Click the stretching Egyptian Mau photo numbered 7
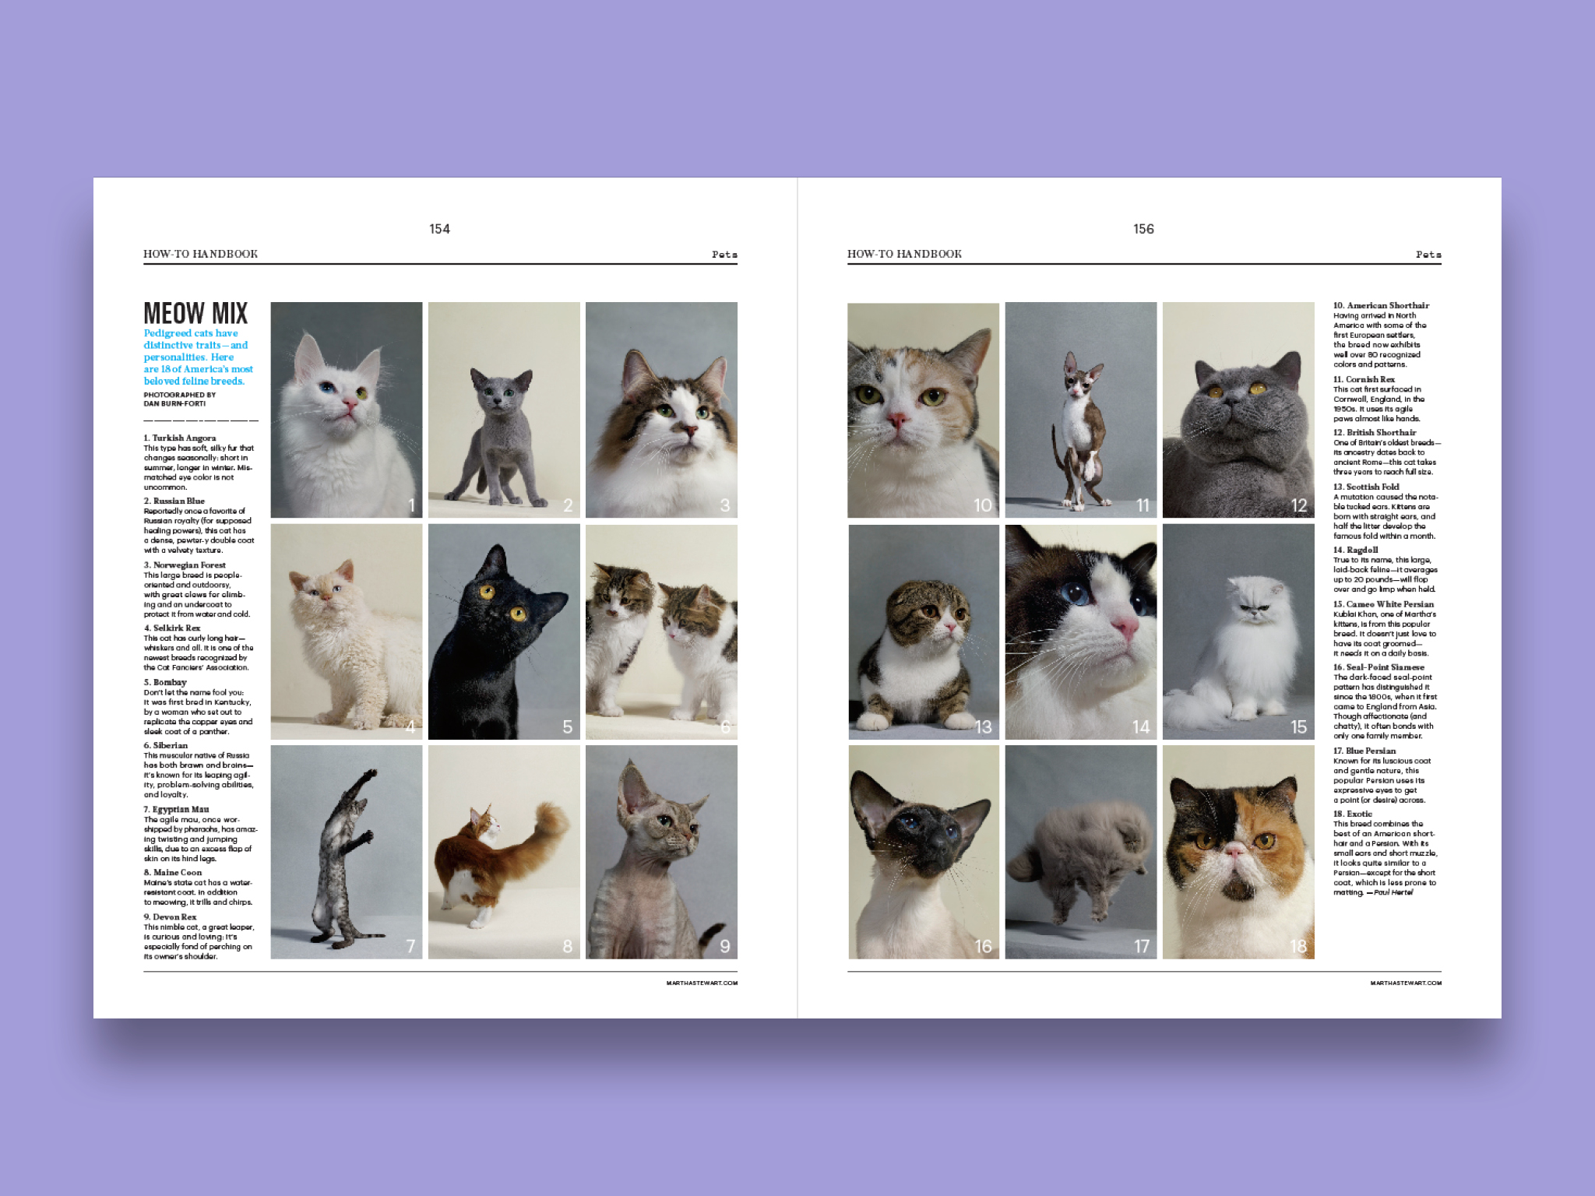 coord(346,852)
